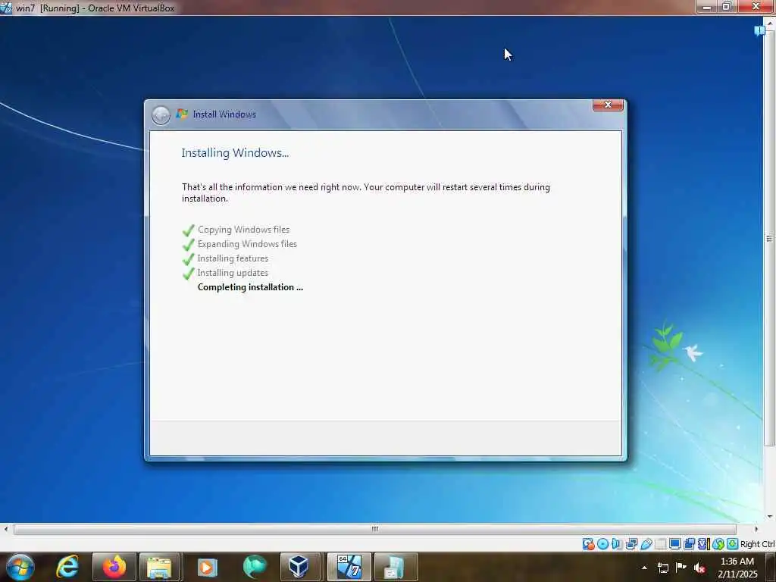The width and height of the screenshot is (776, 582).
Task: Switch to Firefox in taskbar
Action: [114, 567]
